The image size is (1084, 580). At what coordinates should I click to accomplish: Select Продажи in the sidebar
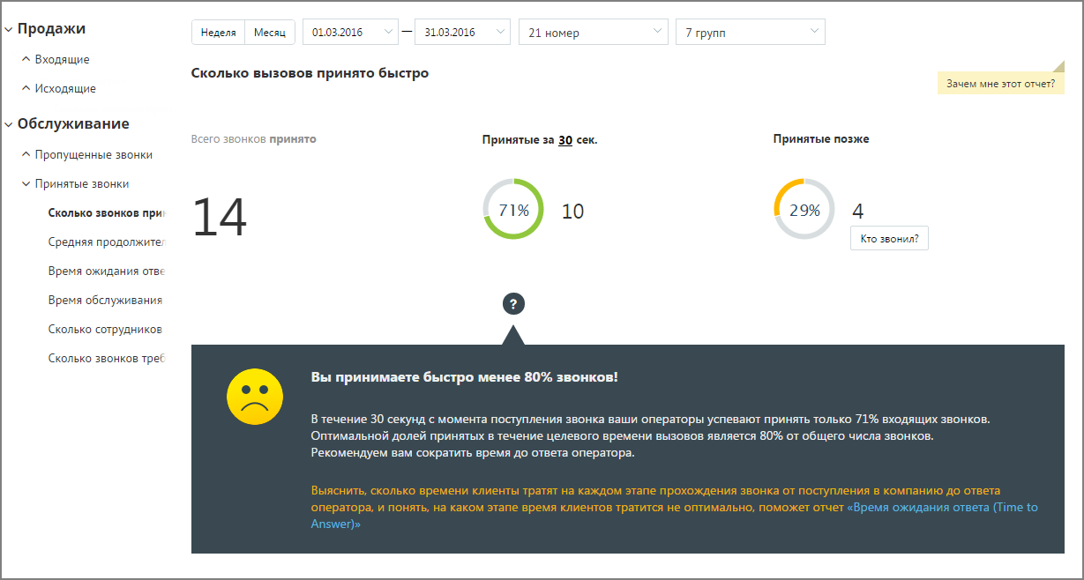52,28
